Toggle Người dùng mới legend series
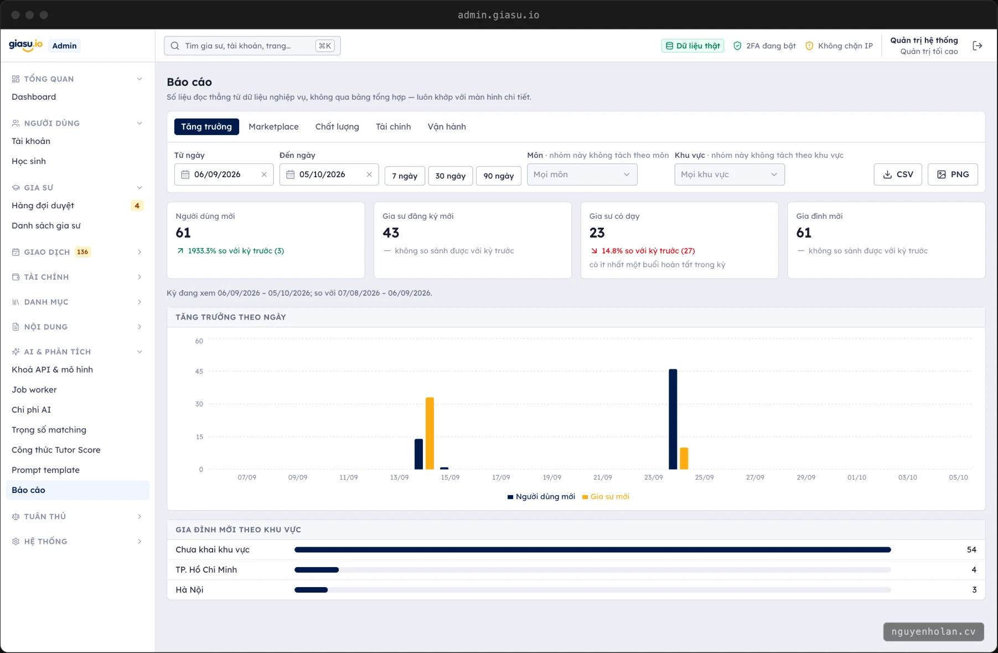The width and height of the screenshot is (998, 653). [x=541, y=497]
